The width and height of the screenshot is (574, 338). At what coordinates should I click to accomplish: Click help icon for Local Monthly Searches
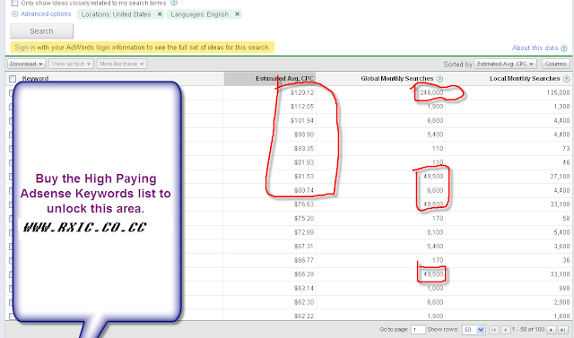point(566,79)
